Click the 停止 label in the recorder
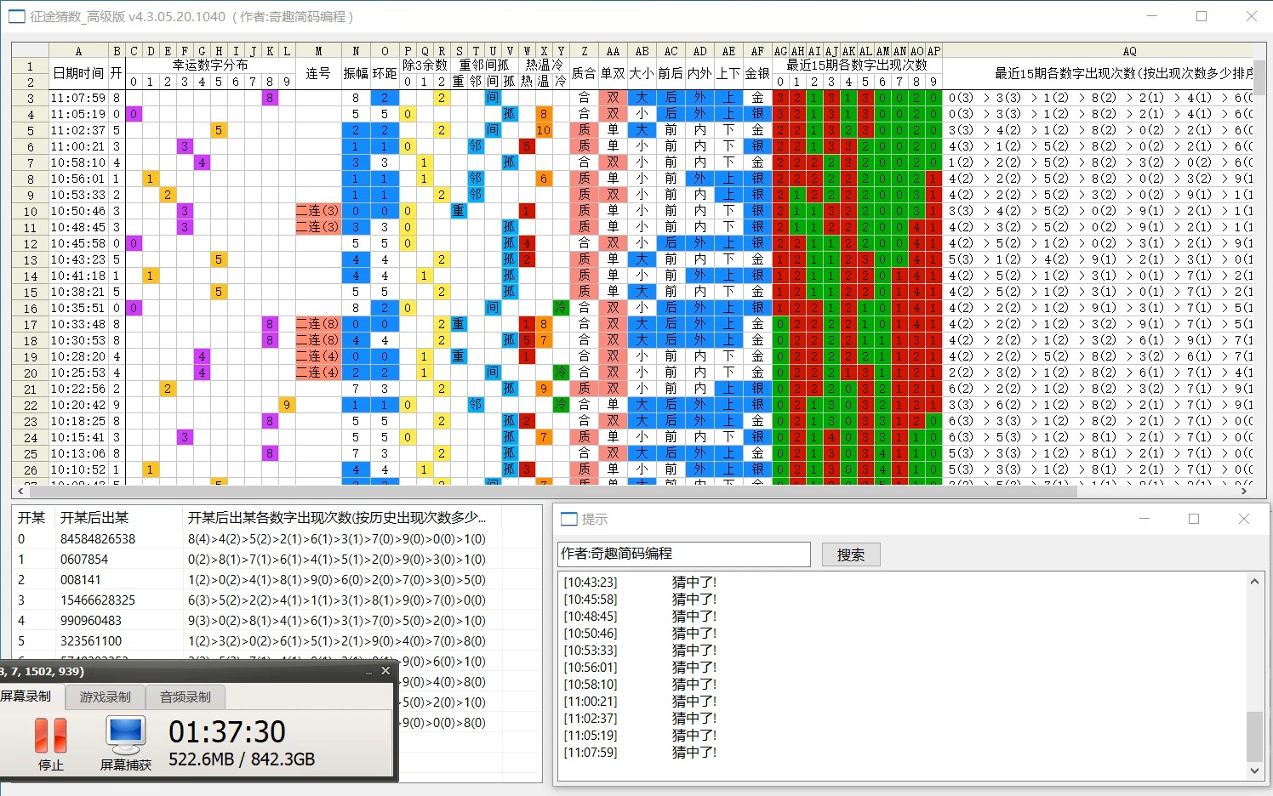 (x=51, y=765)
